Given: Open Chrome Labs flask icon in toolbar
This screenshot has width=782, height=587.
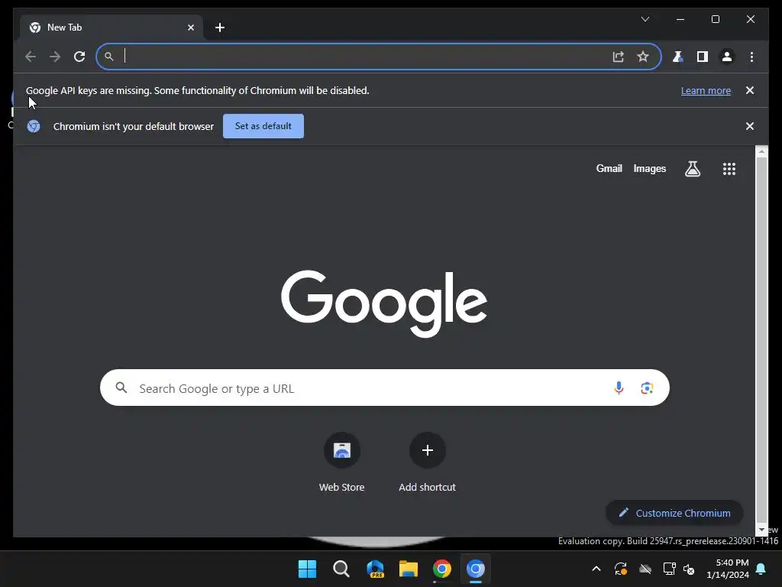Looking at the screenshot, I should [677, 57].
